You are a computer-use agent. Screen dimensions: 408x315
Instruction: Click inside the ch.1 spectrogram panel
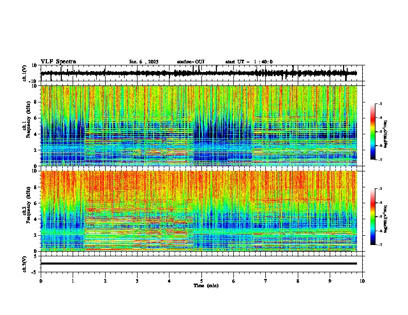tap(199, 126)
